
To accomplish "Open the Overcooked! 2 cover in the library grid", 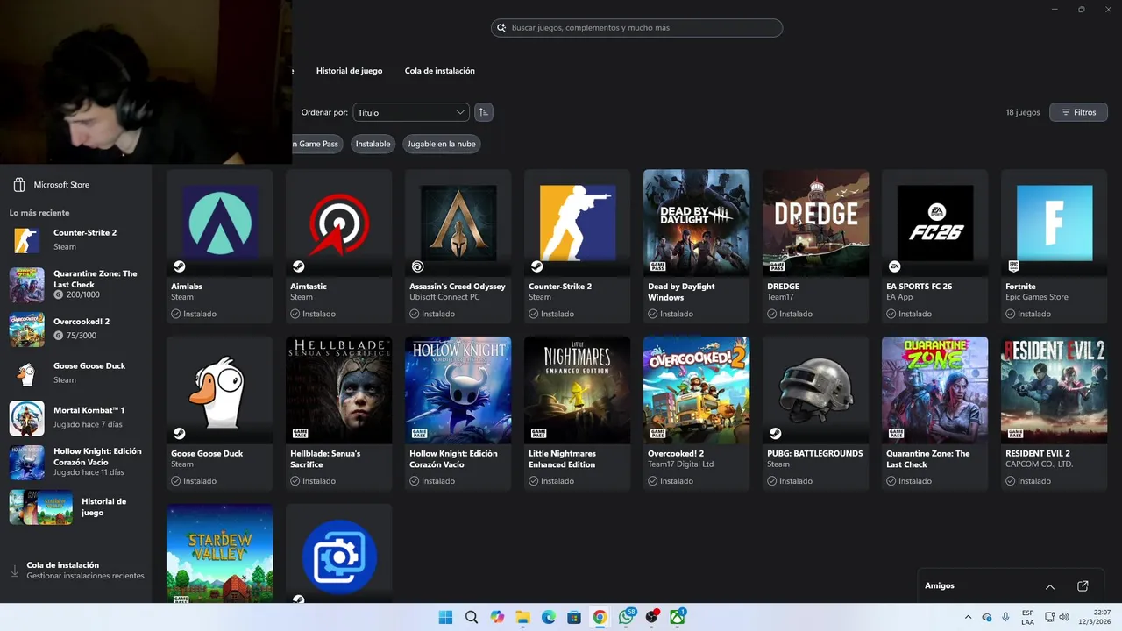I will pyautogui.click(x=696, y=390).
